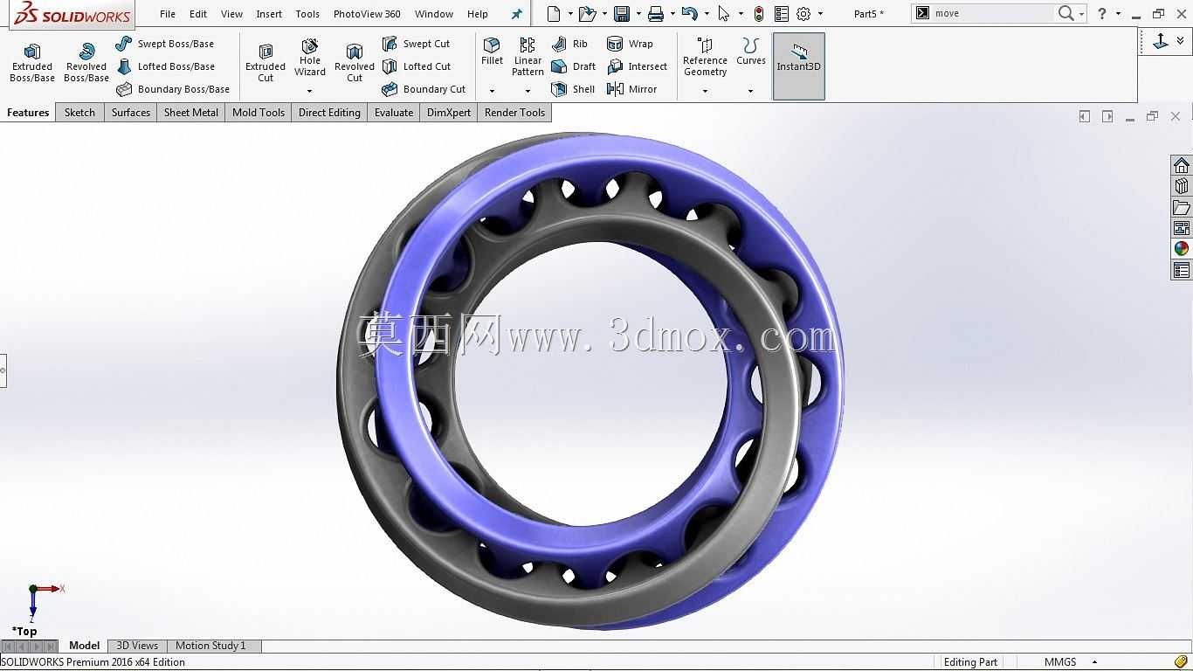Toggle the Instant3D button
1193x671 pixels.
pyautogui.click(x=799, y=66)
